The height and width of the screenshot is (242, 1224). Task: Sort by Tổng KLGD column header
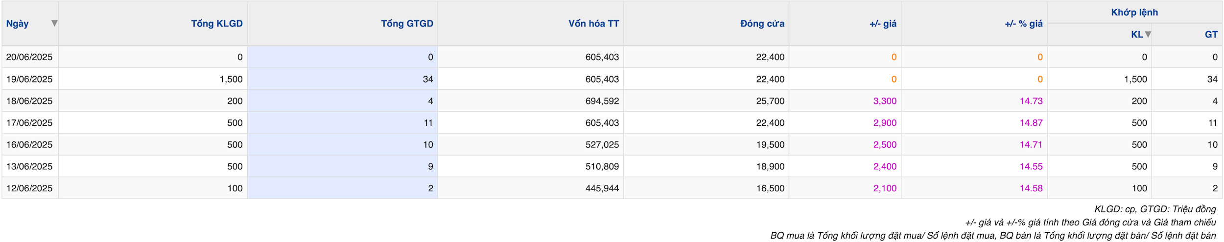tap(216, 23)
